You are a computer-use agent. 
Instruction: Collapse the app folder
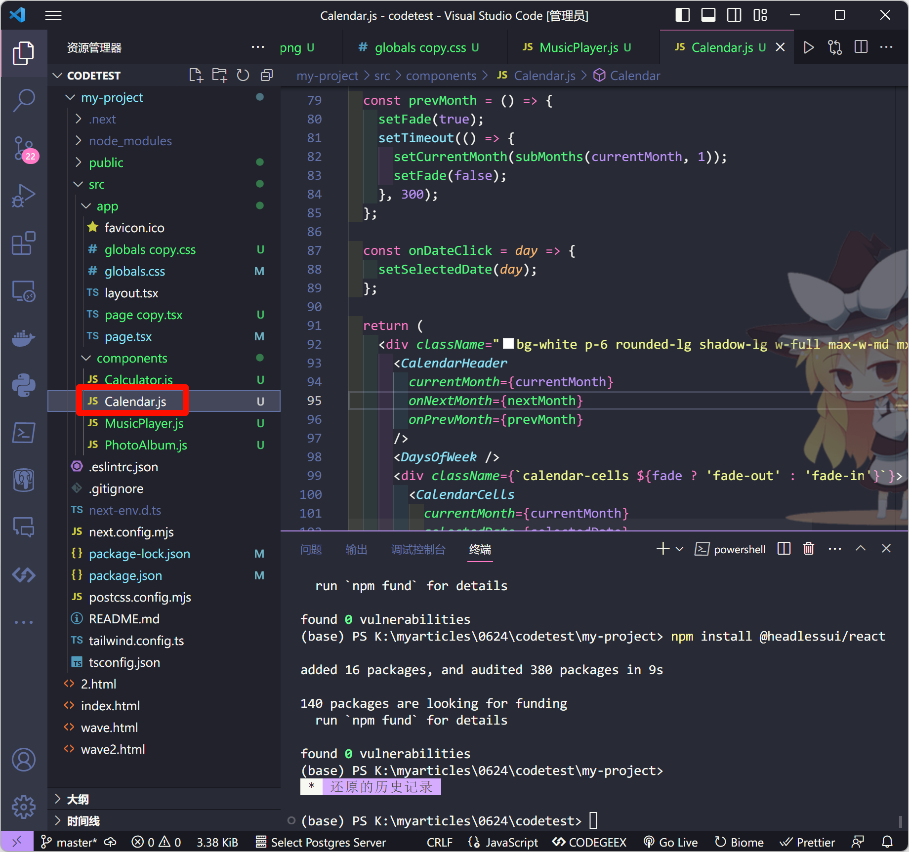pos(86,206)
